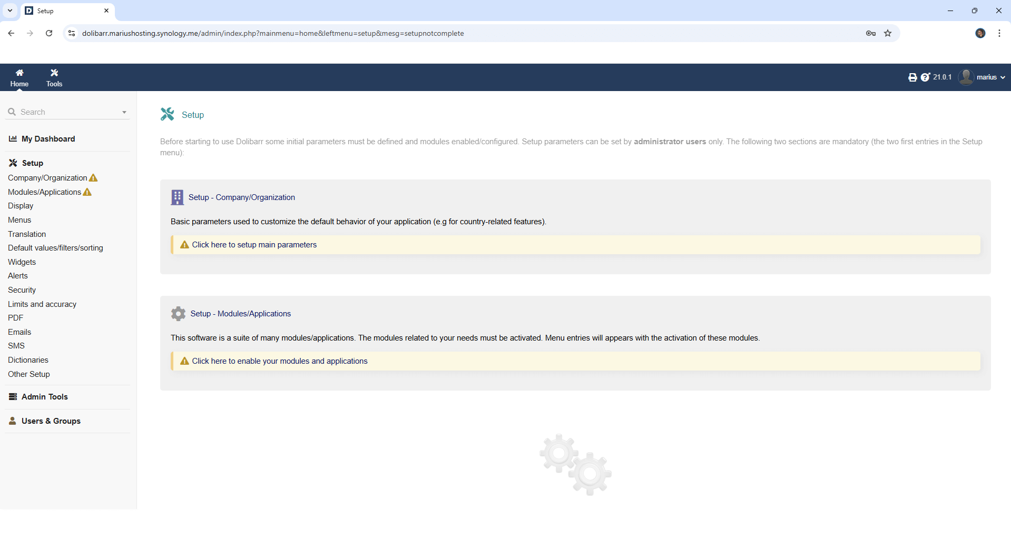This screenshot has height=539, width=1011.
Task: Click the 21.0.1 version label
Action: pyautogui.click(x=943, y=77)
